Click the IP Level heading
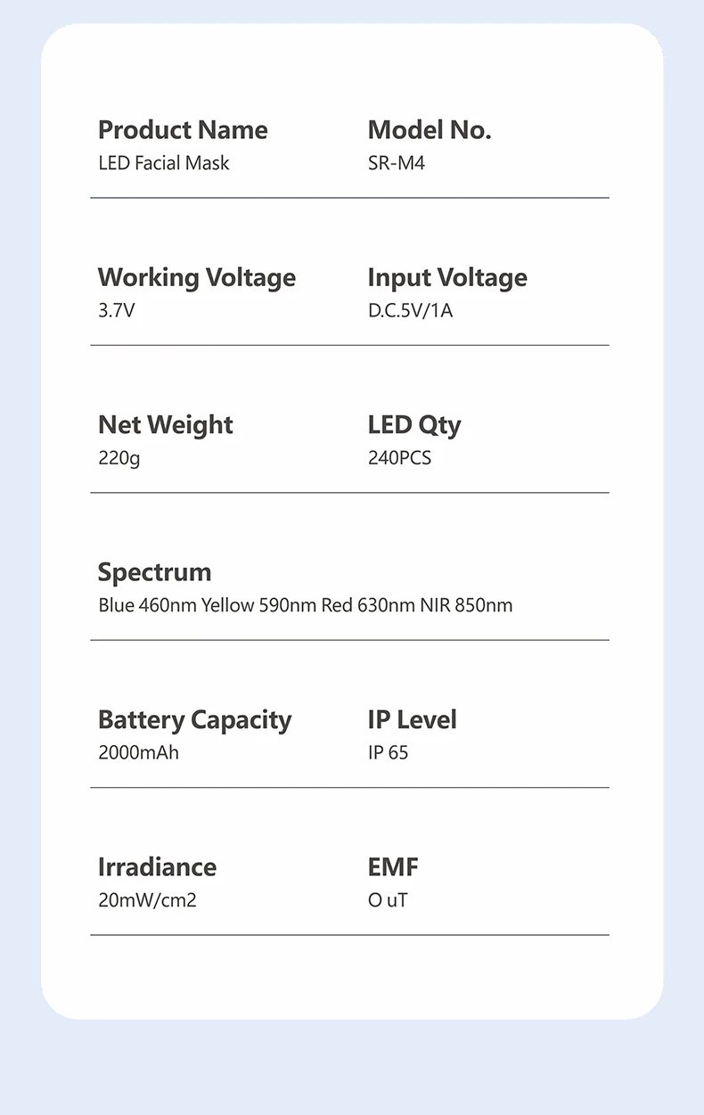Image resolution: width=704 pixels, height=1115 pixels. 412,719
